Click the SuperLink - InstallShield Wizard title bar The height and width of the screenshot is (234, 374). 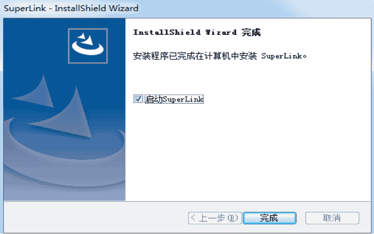pos(187,8)
